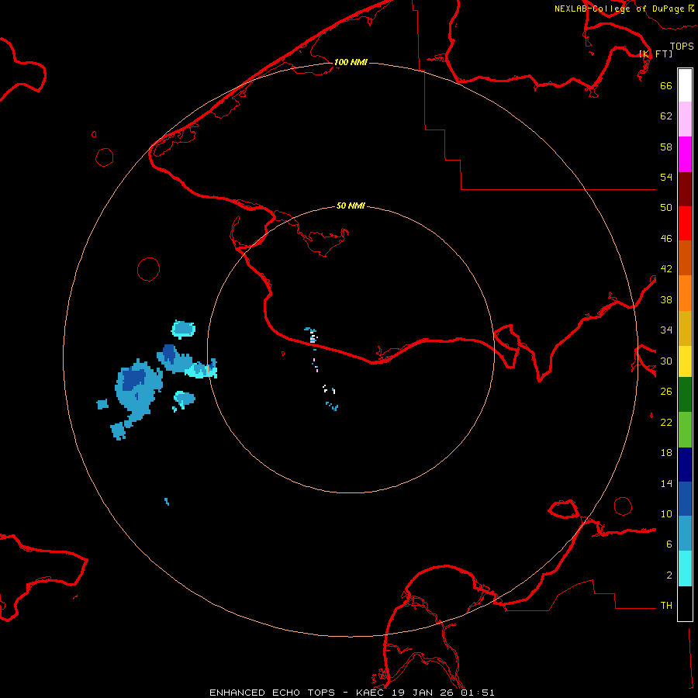The image size is (698, 698).
Task: Click the orange 38-42 kft legend swatch
Action: point(685,293)
